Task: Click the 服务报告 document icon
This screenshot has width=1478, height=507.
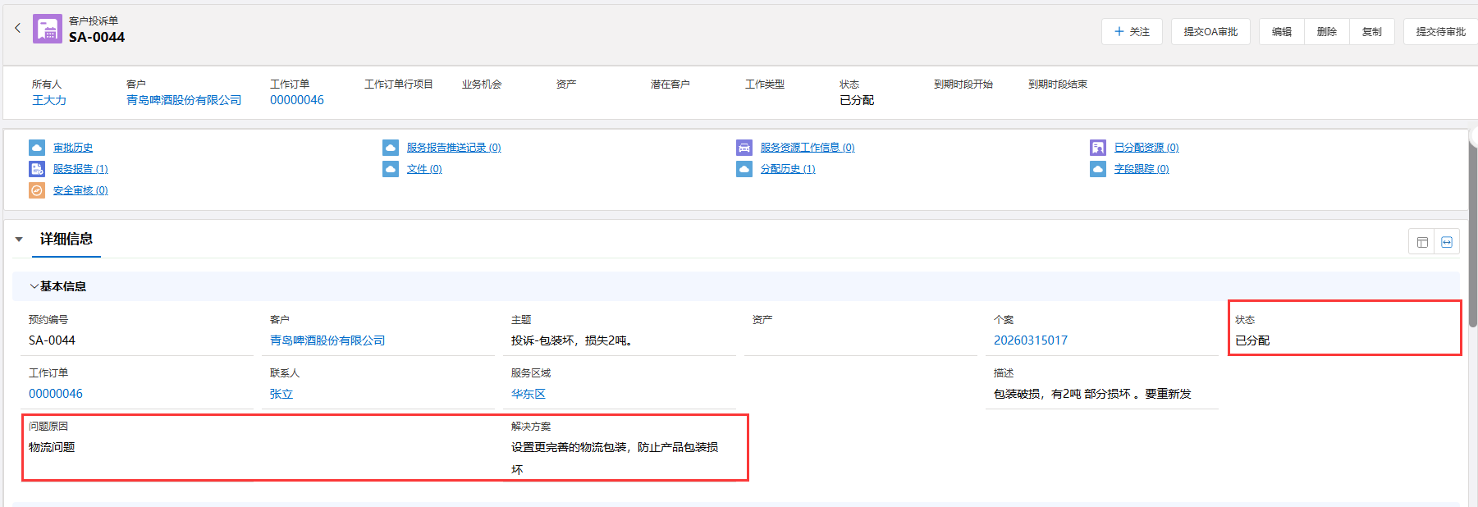Action: (x=37, y=169)
